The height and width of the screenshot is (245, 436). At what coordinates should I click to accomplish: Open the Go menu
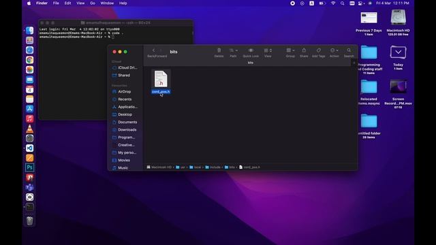coord(93,3)
